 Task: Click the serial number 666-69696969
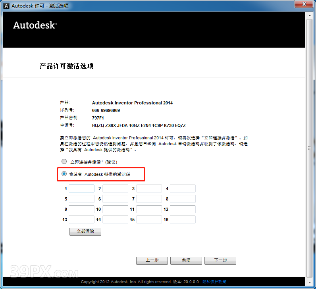106,110
